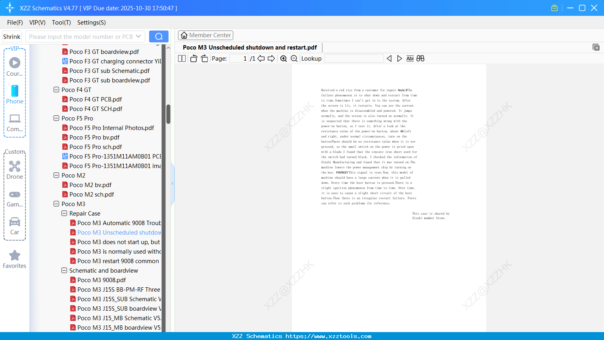Open Poco M3 Automatic 9008 Trouble file
This screenshot has height=340, width=604.
point(115,223)
